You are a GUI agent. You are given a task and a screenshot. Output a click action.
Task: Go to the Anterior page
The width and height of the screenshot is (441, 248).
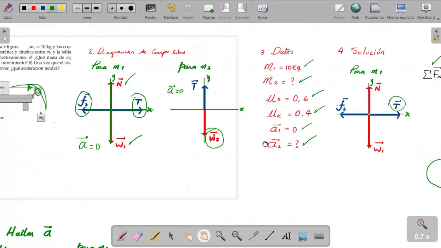tap(225, 11)
